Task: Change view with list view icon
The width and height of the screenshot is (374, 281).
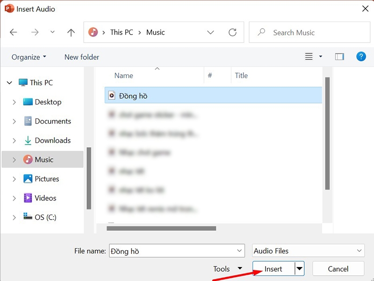Action: tap(309, 57)
